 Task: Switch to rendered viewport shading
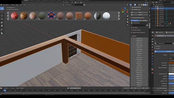click(x=147, y=5)
